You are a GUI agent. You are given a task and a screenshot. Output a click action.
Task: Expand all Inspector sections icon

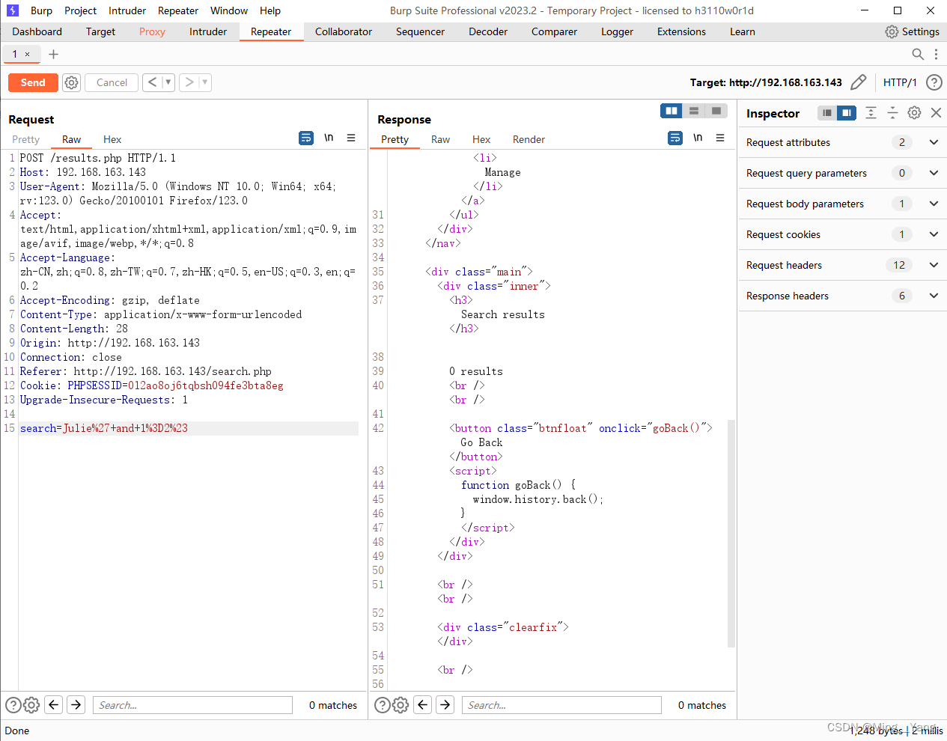pyautogui.click(x=871, y=113)
